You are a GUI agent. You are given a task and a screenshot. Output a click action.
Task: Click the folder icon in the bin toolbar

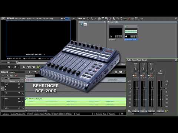88,18
